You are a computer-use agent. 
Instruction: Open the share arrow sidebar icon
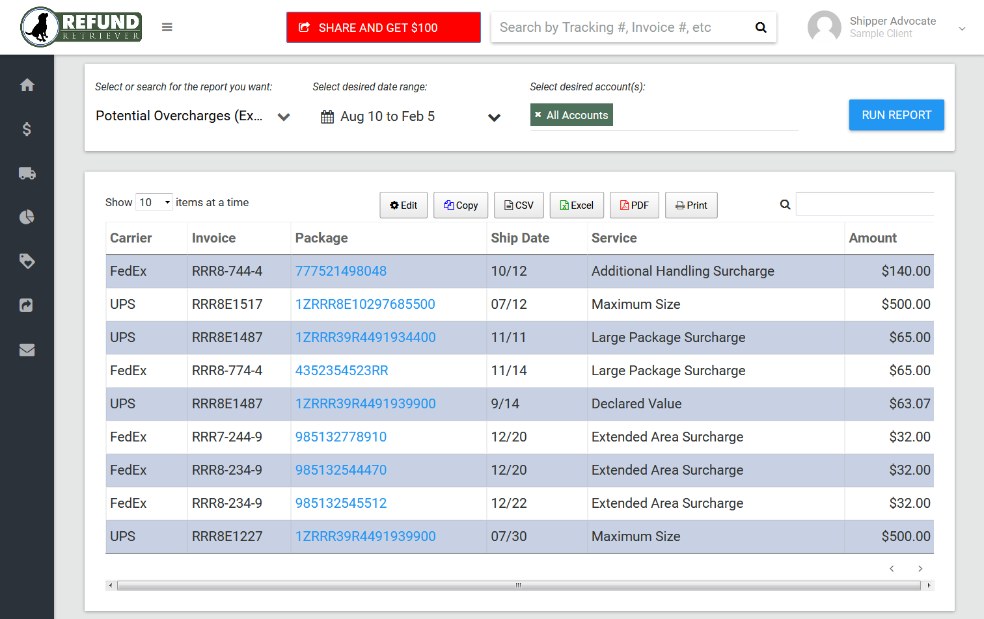27,306
